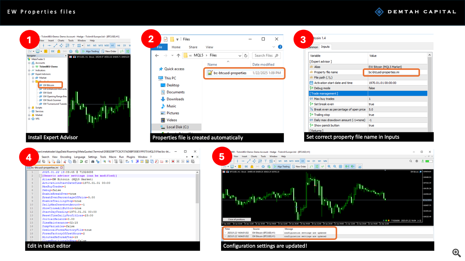This screenshot has height=261, width=465.
Task: Expand the File Explorer ribbon chevron
Action: [x=274, y=47]
